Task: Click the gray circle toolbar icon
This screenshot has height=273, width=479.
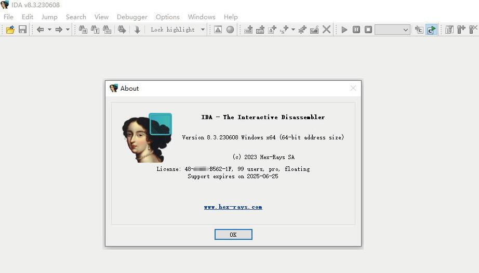Action: pyautogui.click(x=230, y=30)
